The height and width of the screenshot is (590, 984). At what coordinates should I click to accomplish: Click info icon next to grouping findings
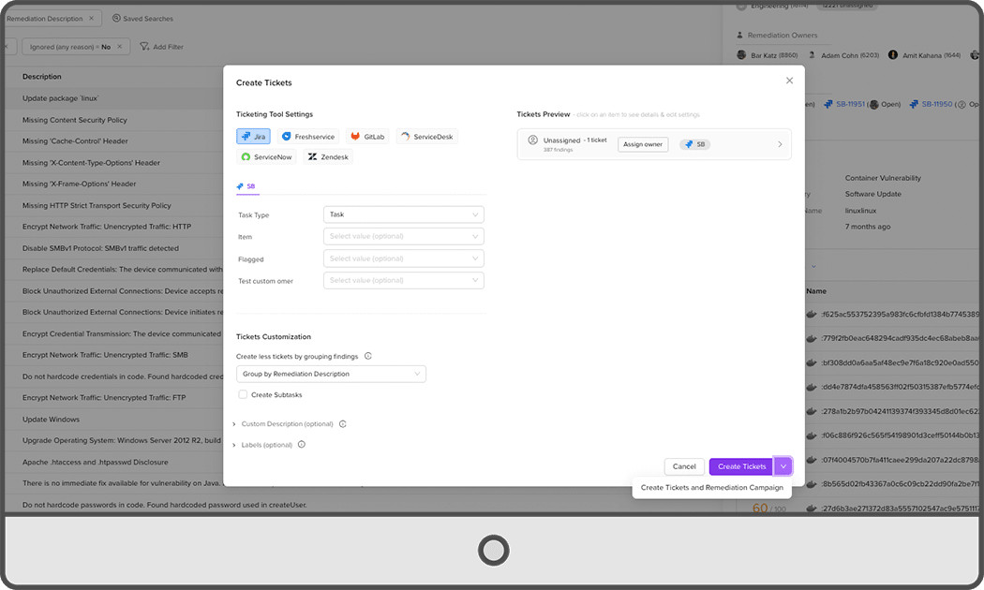(x=368, y=356)
